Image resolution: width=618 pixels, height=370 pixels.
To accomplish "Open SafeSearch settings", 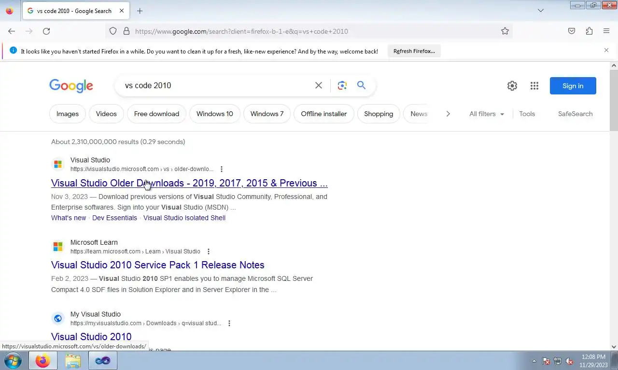I will click(576, 114).
